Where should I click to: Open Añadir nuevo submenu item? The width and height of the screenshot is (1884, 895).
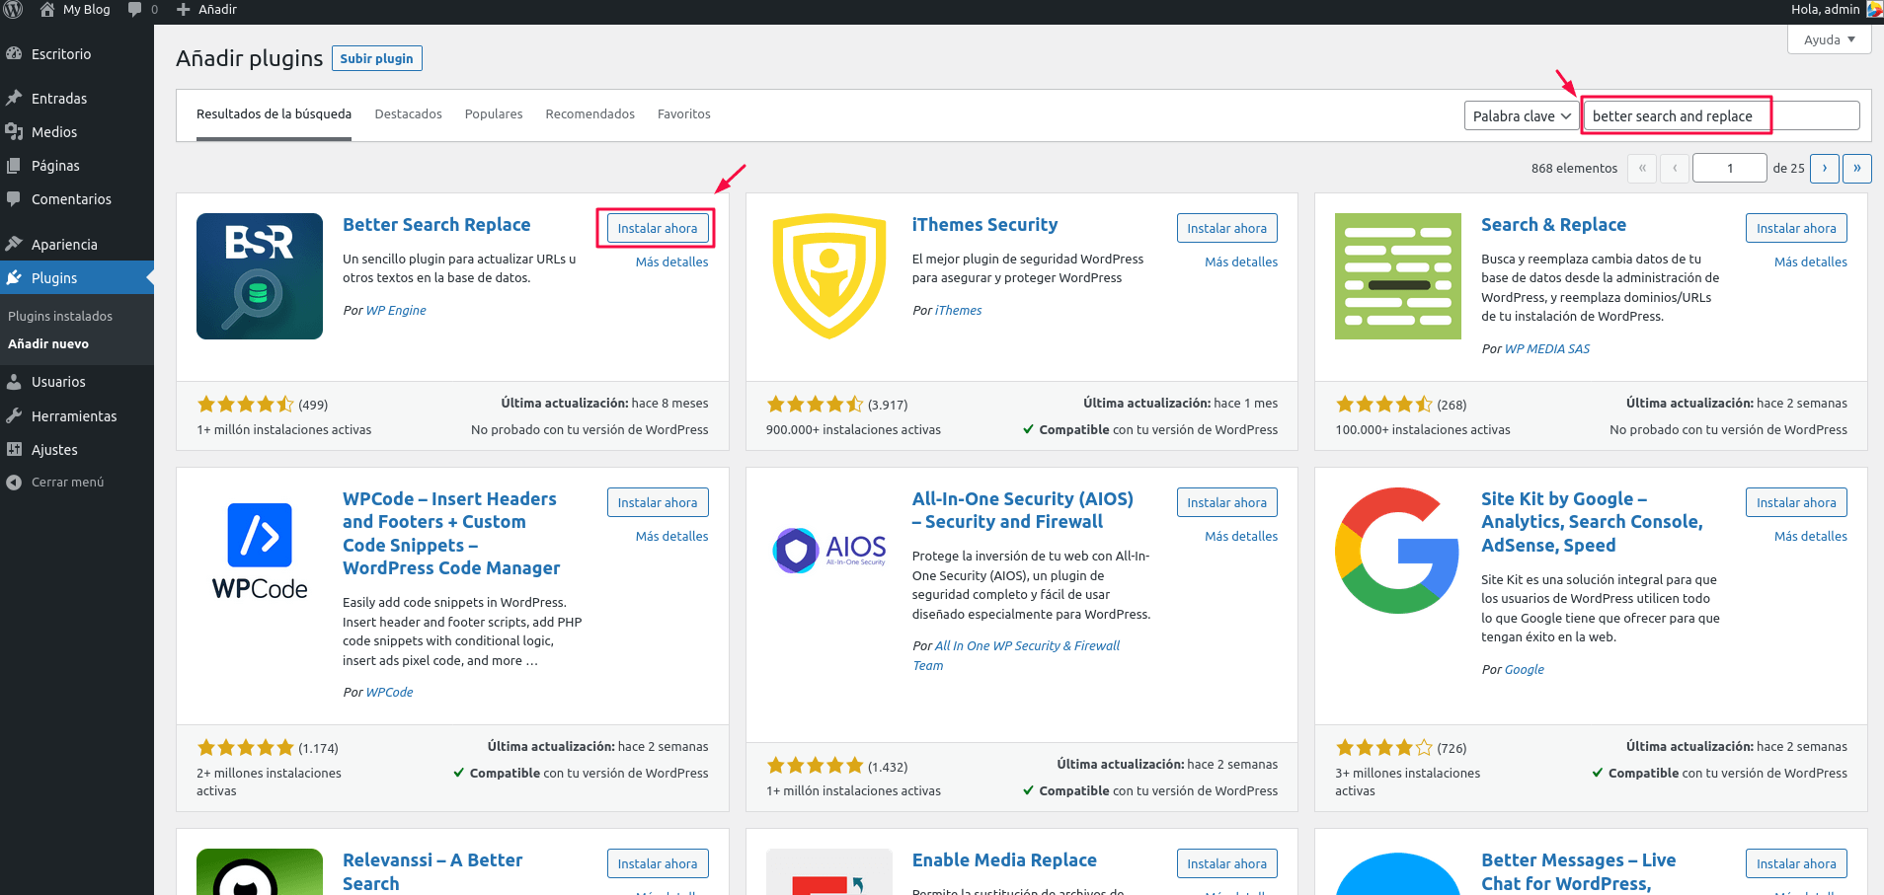[48, 343]
